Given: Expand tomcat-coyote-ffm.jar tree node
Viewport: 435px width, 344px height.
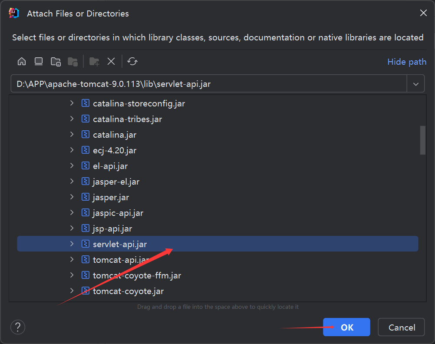Looking at the screenshot, I should (72, 275).
